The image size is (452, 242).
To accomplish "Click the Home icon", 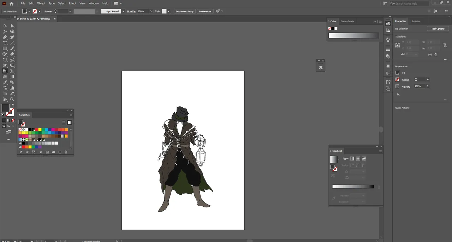I will point(12,4).
